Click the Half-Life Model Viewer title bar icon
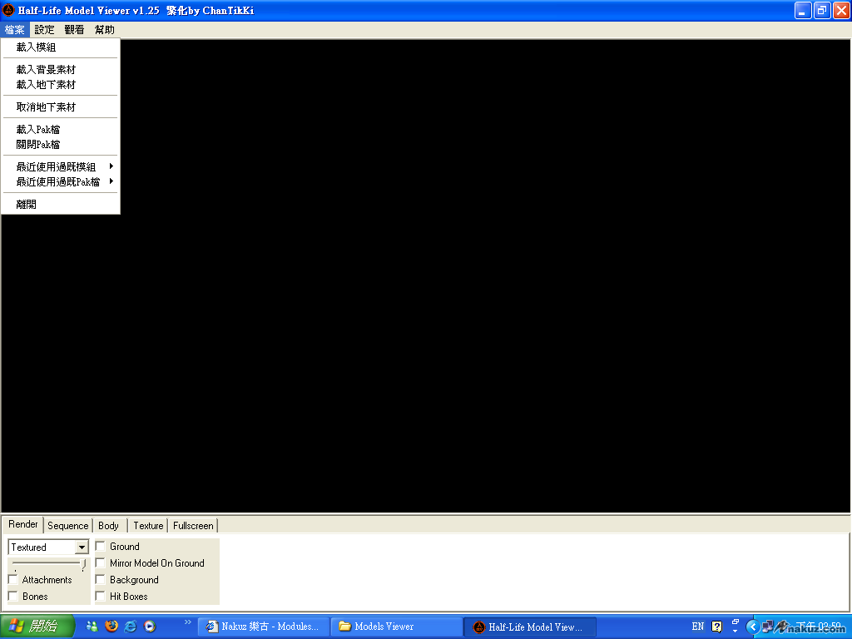Screen dimensions: 852x639 (x=8, y=10)
